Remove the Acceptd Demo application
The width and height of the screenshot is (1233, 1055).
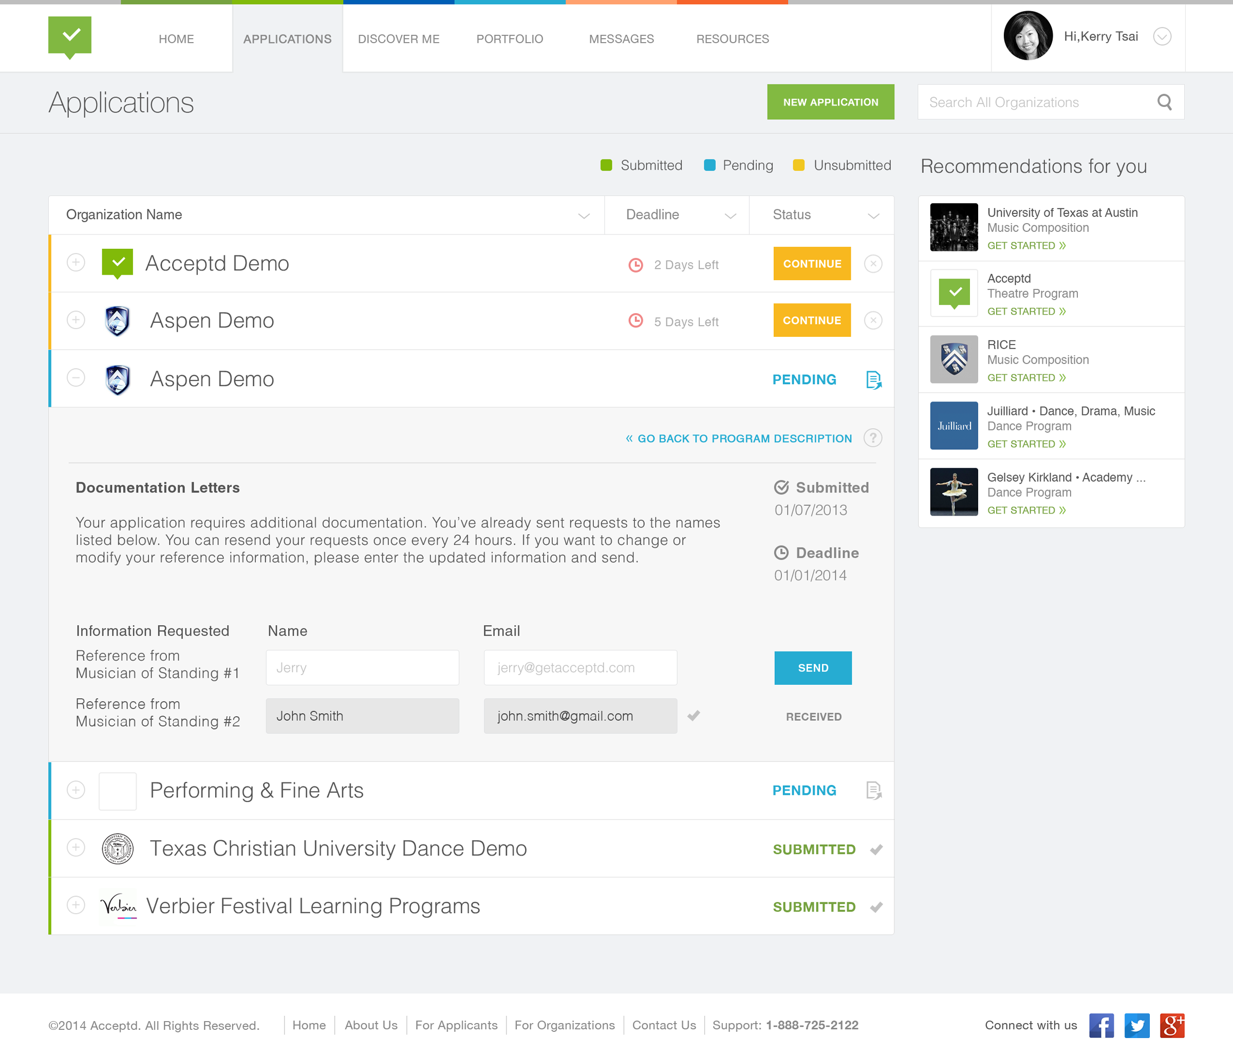tap(873, 264)
